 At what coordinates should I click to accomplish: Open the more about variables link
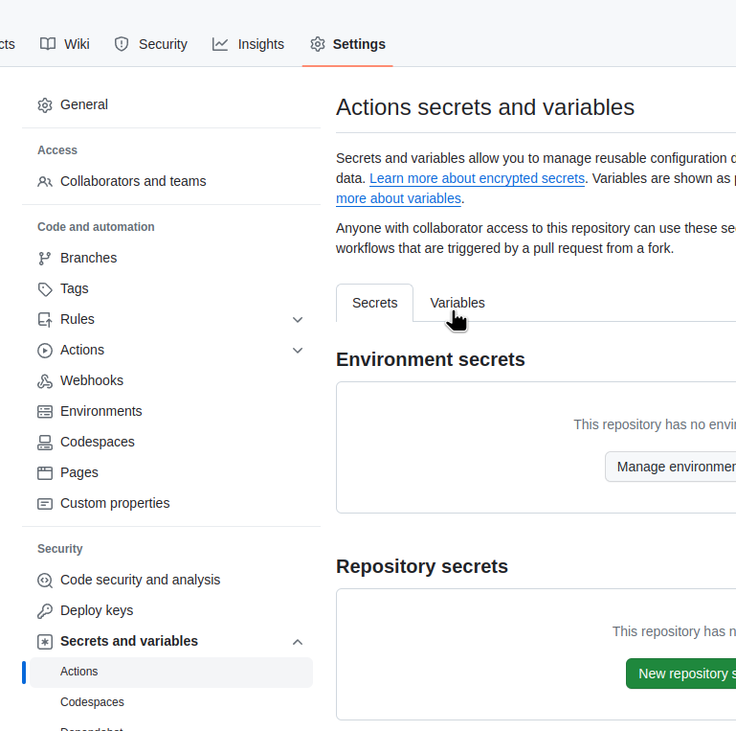[x=398, y=198]
